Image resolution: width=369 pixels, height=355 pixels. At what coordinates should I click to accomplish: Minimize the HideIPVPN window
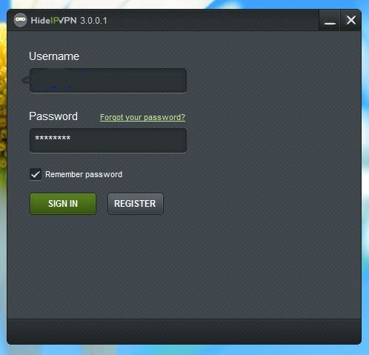point(330,20)
